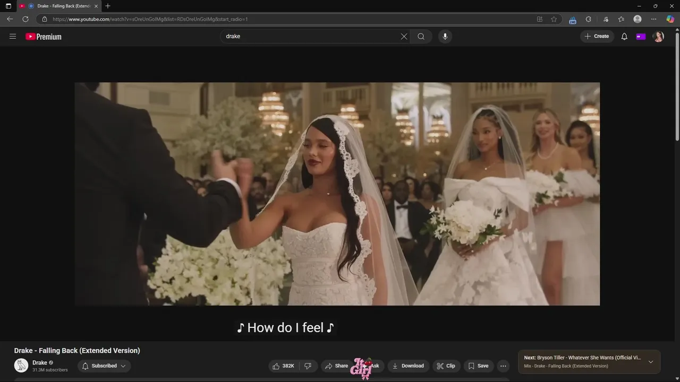Open the Create menu

pyautogui.click(x=597, y=37)
